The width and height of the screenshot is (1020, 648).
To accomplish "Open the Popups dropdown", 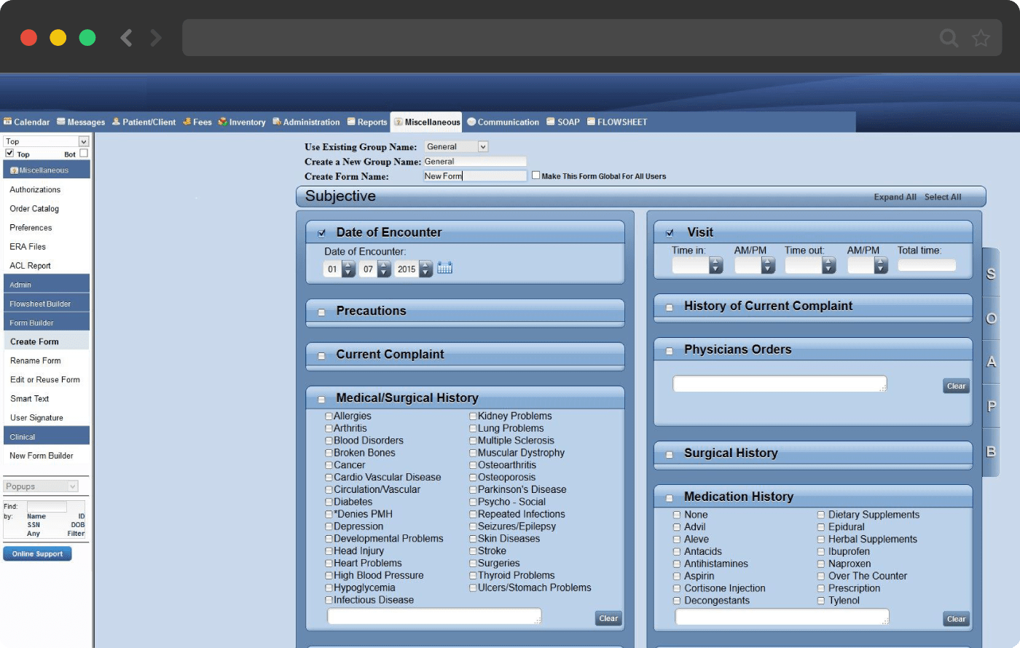I will [41, 486].
